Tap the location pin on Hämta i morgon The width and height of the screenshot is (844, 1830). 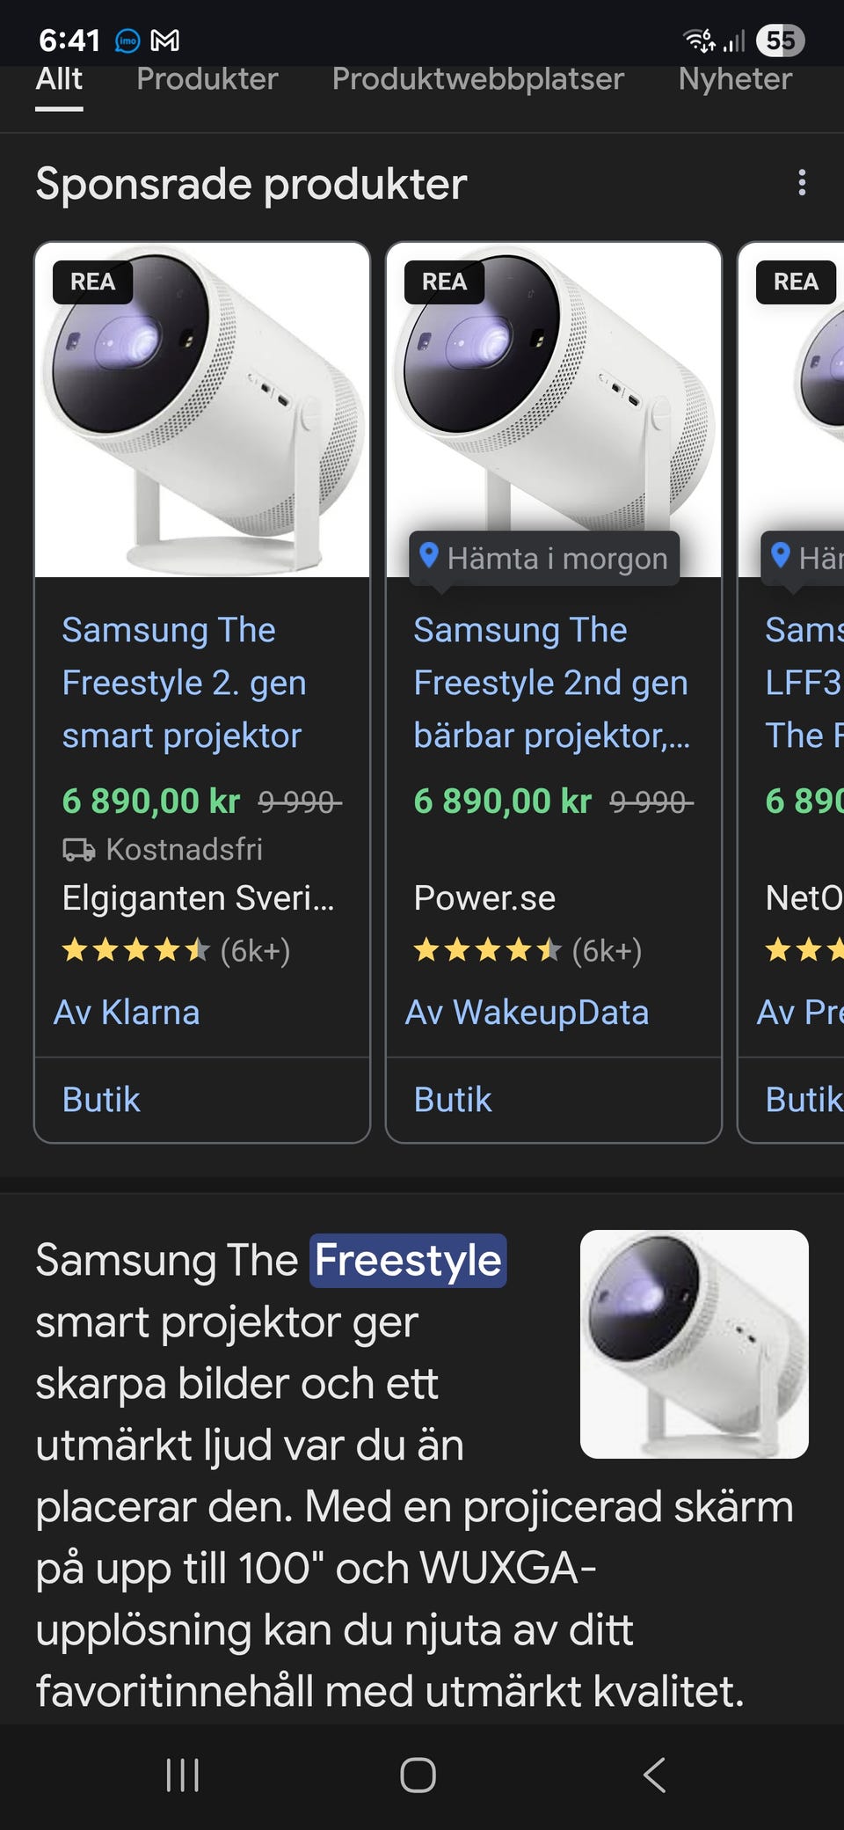(429, 556)
